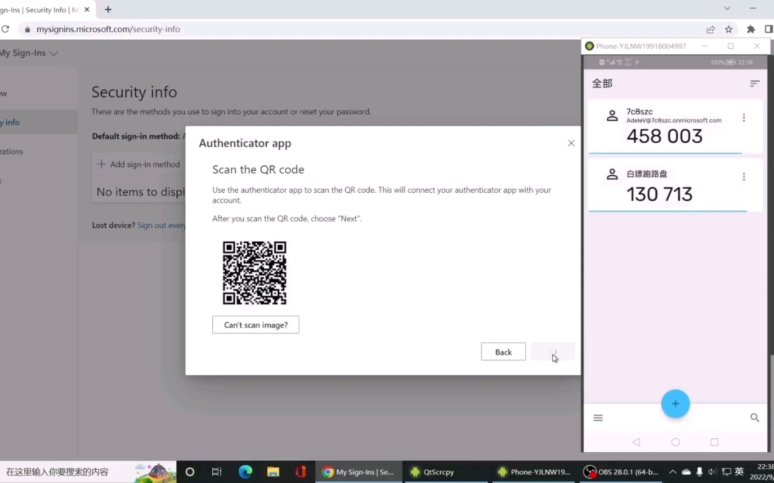The image size is (774, 483).
Task: Open the options menu for 白嫖跑路盘 account
Action: [744, 177]
